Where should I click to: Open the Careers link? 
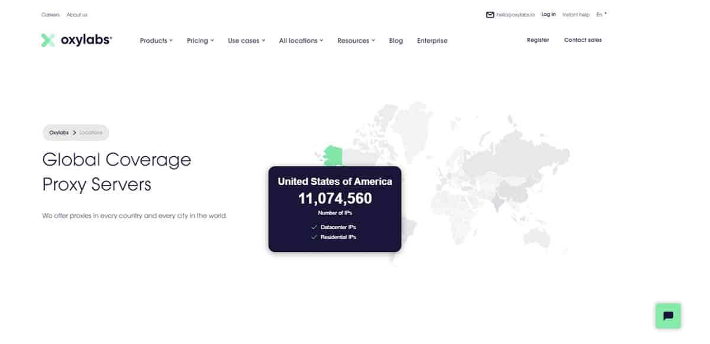tap(50, 15)
